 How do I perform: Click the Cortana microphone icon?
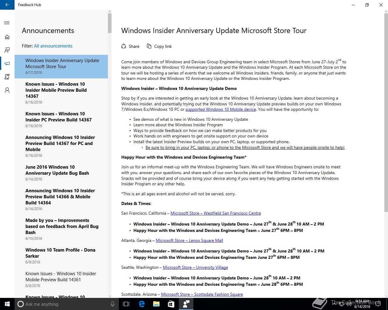[x=112, y=304]
